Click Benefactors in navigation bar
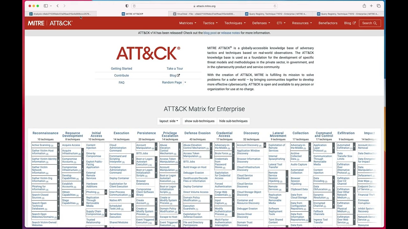This screenshot has height=229, width=408. 328,23
